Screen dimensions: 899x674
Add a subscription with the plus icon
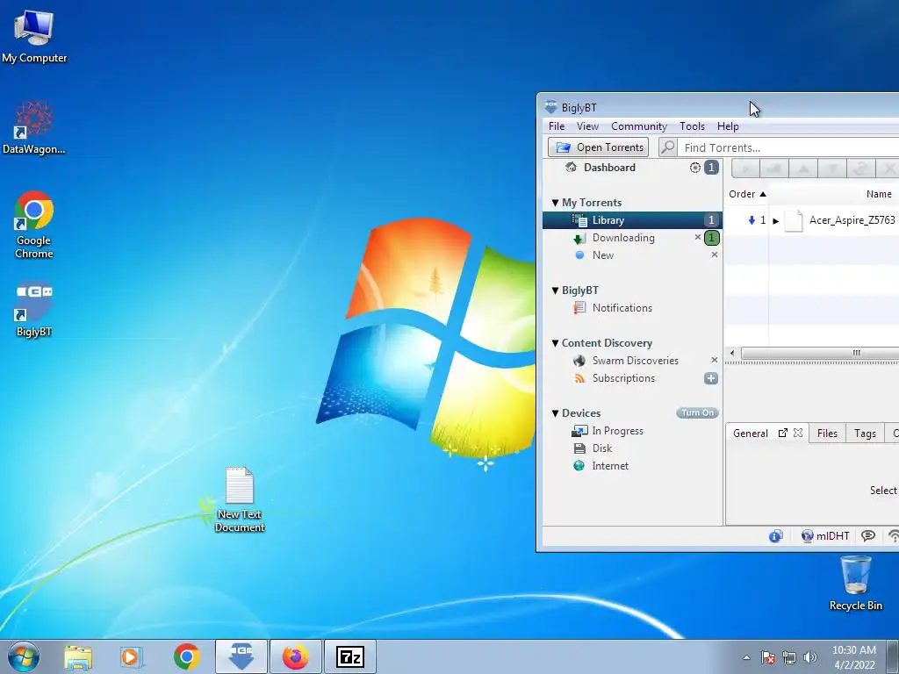(711, 378)
